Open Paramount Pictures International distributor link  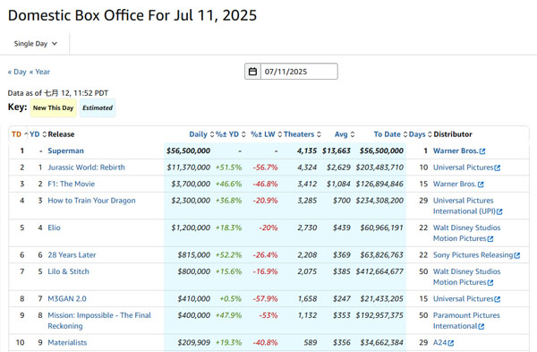click(466, 321)
